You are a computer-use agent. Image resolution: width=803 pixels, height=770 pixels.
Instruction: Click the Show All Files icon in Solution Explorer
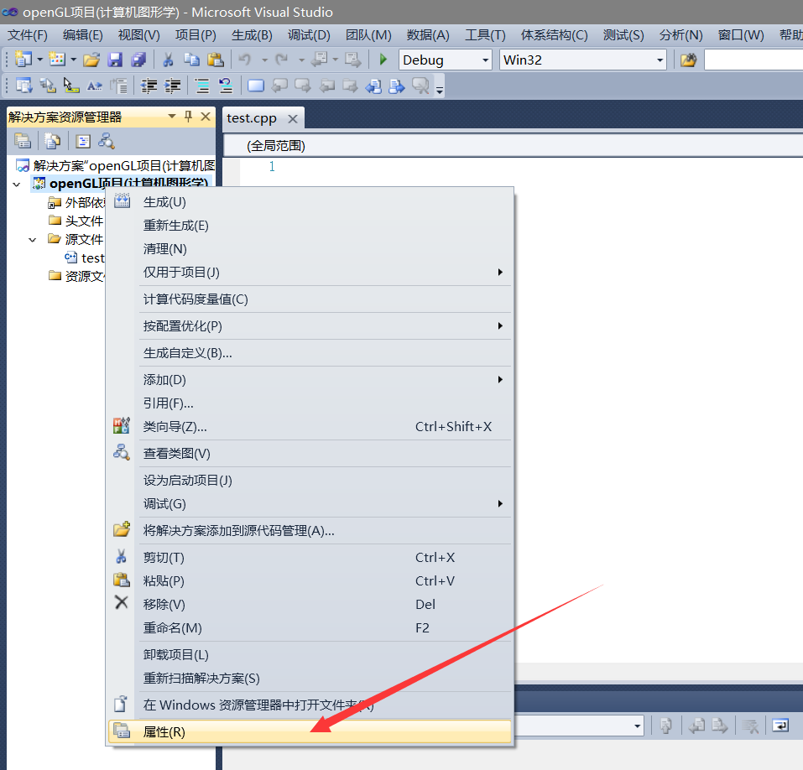tap(52, 141)
